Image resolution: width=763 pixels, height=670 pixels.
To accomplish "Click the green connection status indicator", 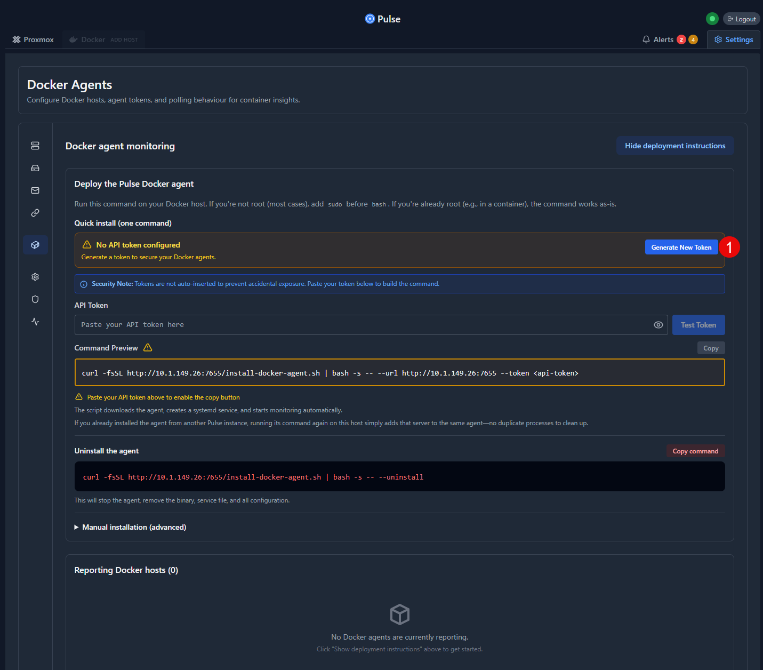I will tap(712, 19).
